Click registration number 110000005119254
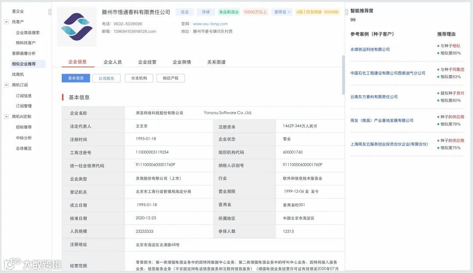Viewport: 473px width, 273px height. [152, 152]
